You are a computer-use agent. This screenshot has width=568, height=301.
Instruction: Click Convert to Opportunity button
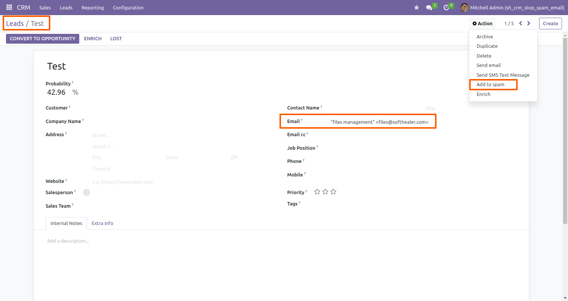(x=42, y=38)
